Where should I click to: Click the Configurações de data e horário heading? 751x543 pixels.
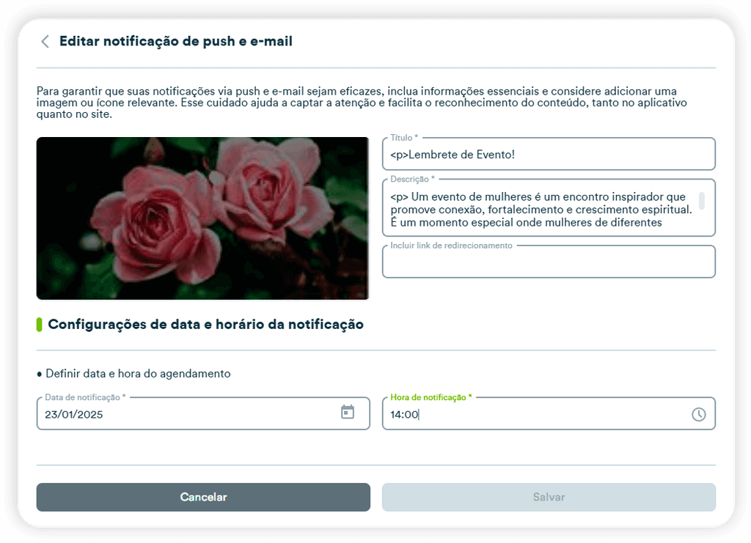tap(205, 325)
